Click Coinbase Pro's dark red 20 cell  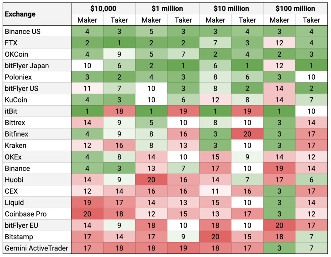pyautogui.click(x=87, y=214)
